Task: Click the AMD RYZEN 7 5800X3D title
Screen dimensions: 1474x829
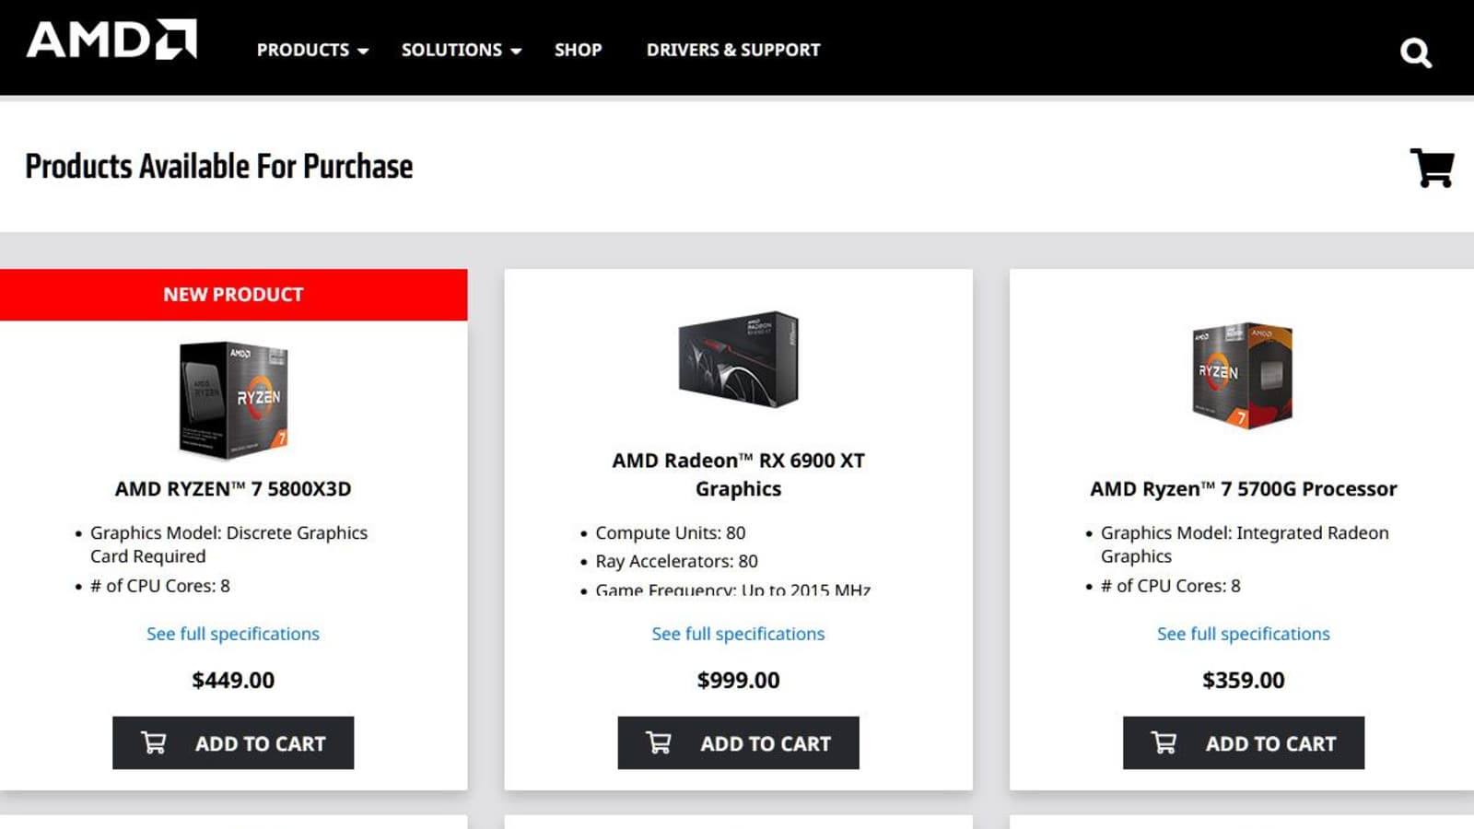Action: tap(233, 489)
